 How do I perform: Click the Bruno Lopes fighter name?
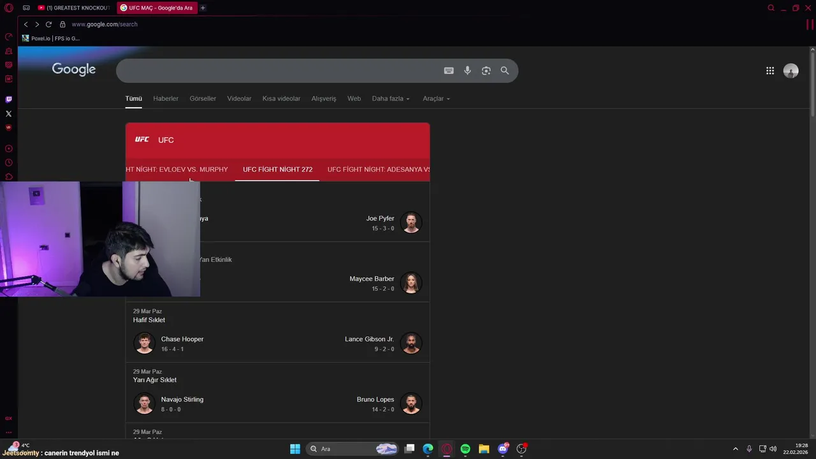pyautogui.click(x=375, y=399)
